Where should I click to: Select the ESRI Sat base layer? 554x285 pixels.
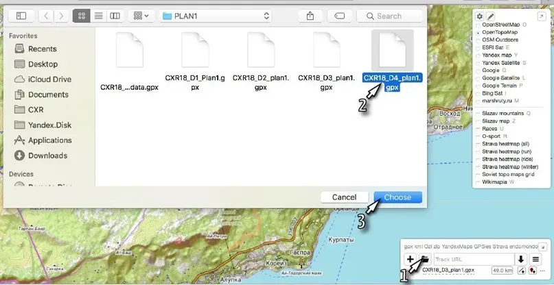click(493, 48)
